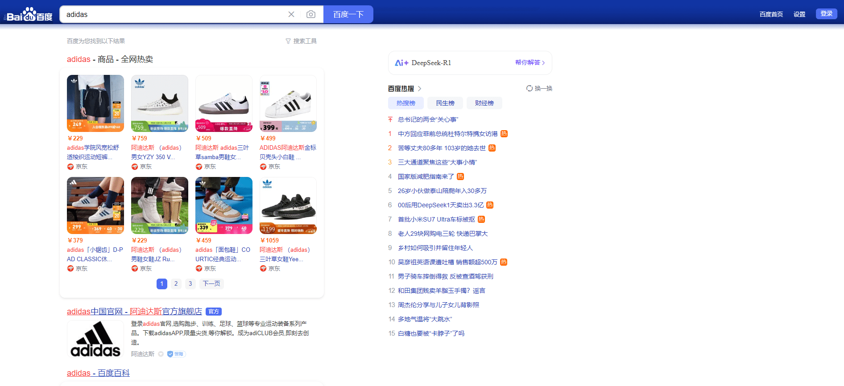Open 三大通道聚焦这些大事小情

[x=437, y=162]
